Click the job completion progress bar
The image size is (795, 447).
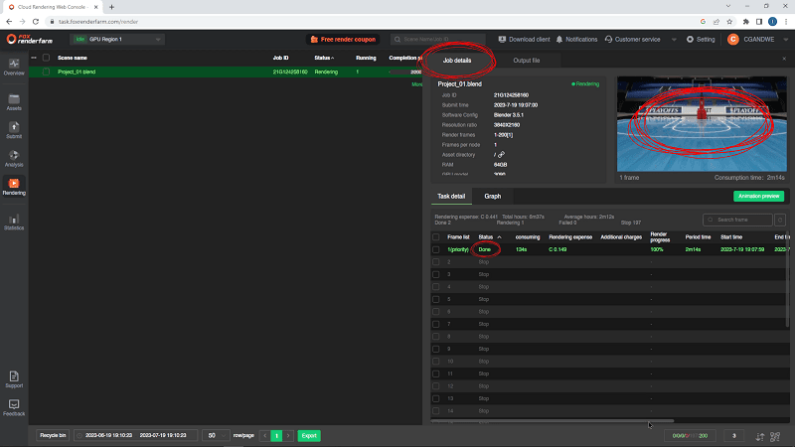pyautogui.click(x=404, y=72)
